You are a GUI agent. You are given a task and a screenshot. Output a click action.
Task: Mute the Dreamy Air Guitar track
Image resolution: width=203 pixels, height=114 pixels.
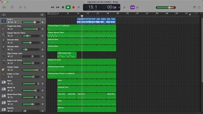pos(9,63)
